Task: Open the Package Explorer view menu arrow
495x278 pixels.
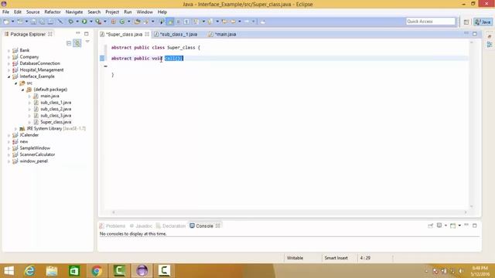Action: (87, 42)
